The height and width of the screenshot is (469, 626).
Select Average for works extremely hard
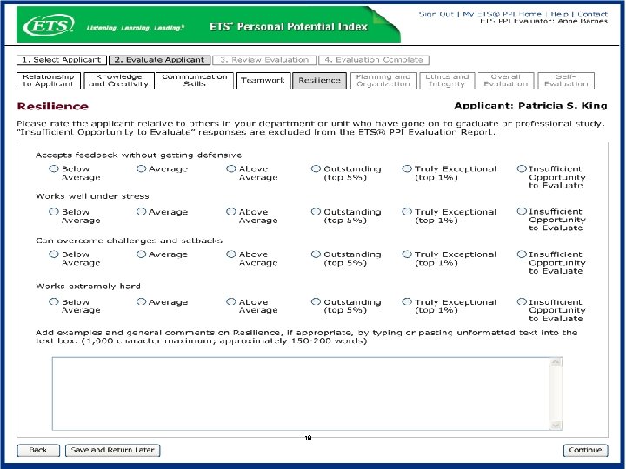point(142,302)
